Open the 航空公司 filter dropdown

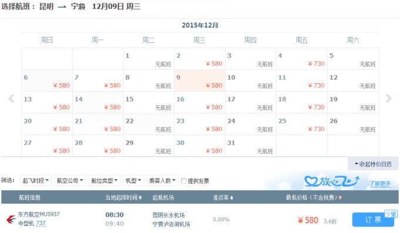click(70, 180)
